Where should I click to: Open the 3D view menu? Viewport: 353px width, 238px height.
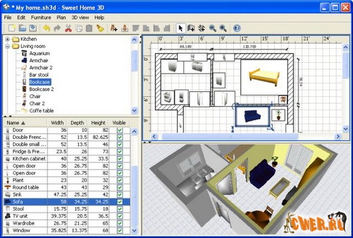[80, 18]
